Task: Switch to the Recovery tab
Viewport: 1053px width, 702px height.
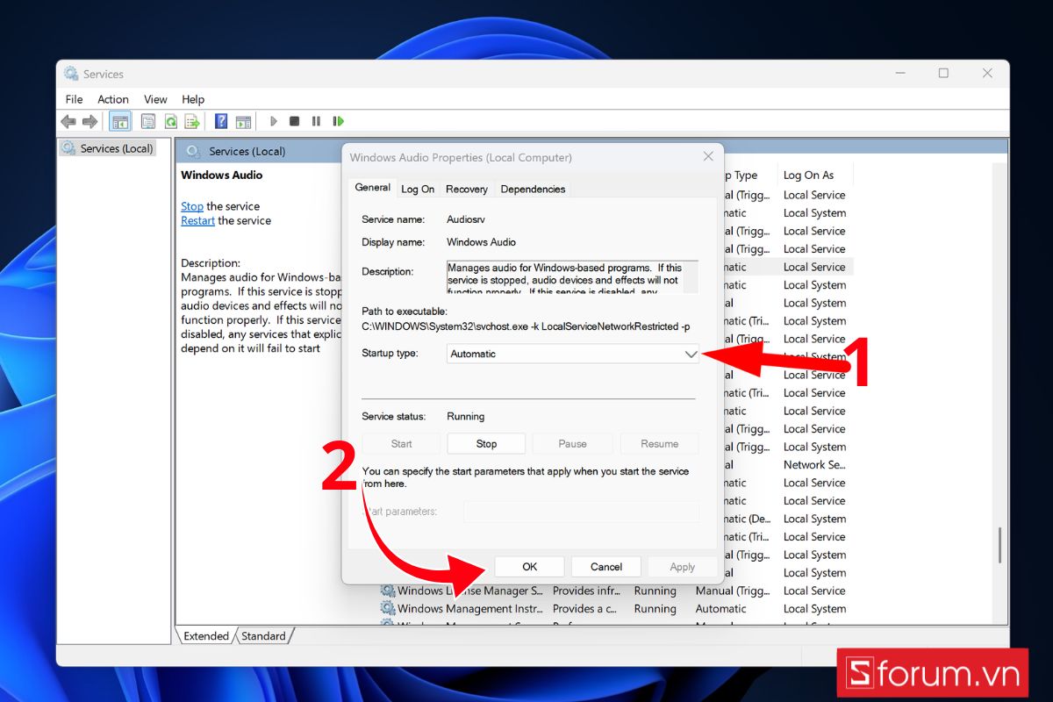Action: (467, 189)
